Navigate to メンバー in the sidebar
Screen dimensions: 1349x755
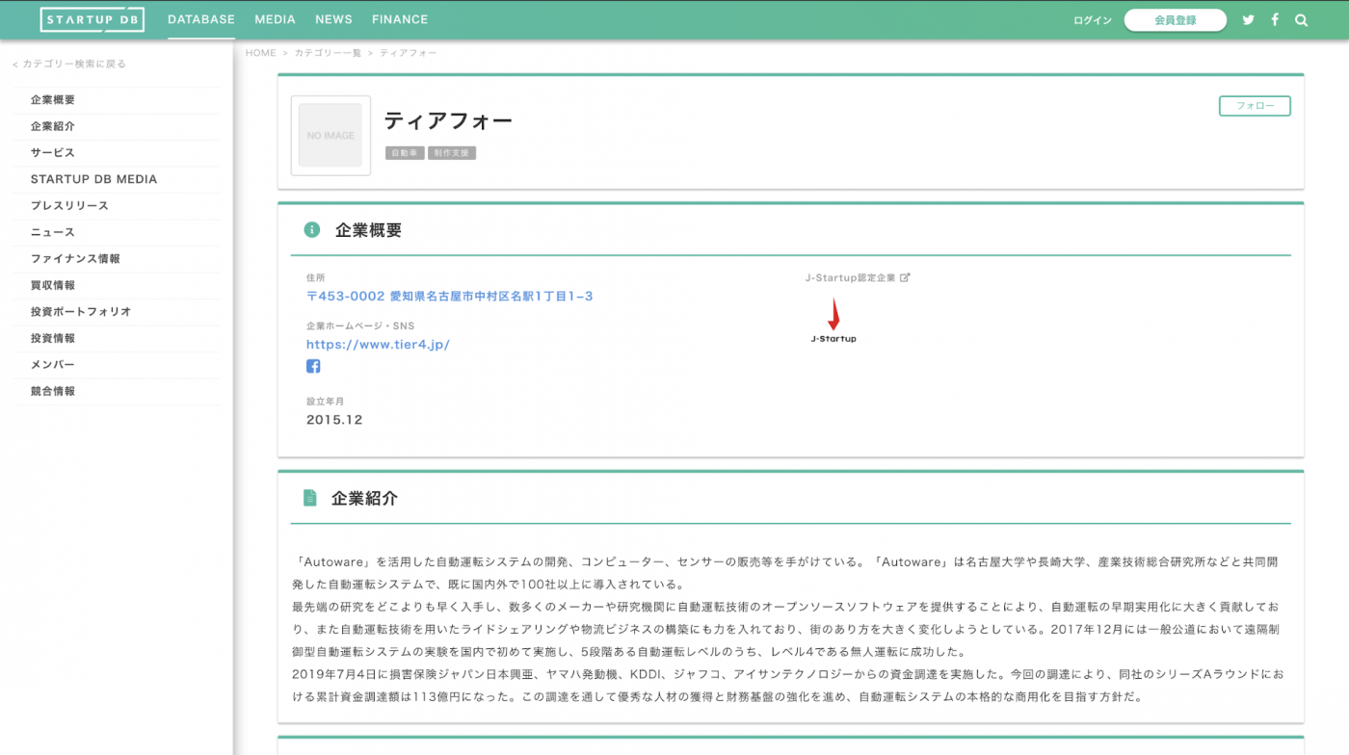point(53,364)
